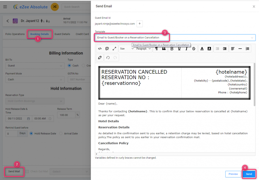Click the insert link icon
The width and height of the screenshot is (259, 180).
[x=100, y=58]
